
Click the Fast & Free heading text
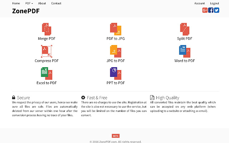click(x=97, y=98)
